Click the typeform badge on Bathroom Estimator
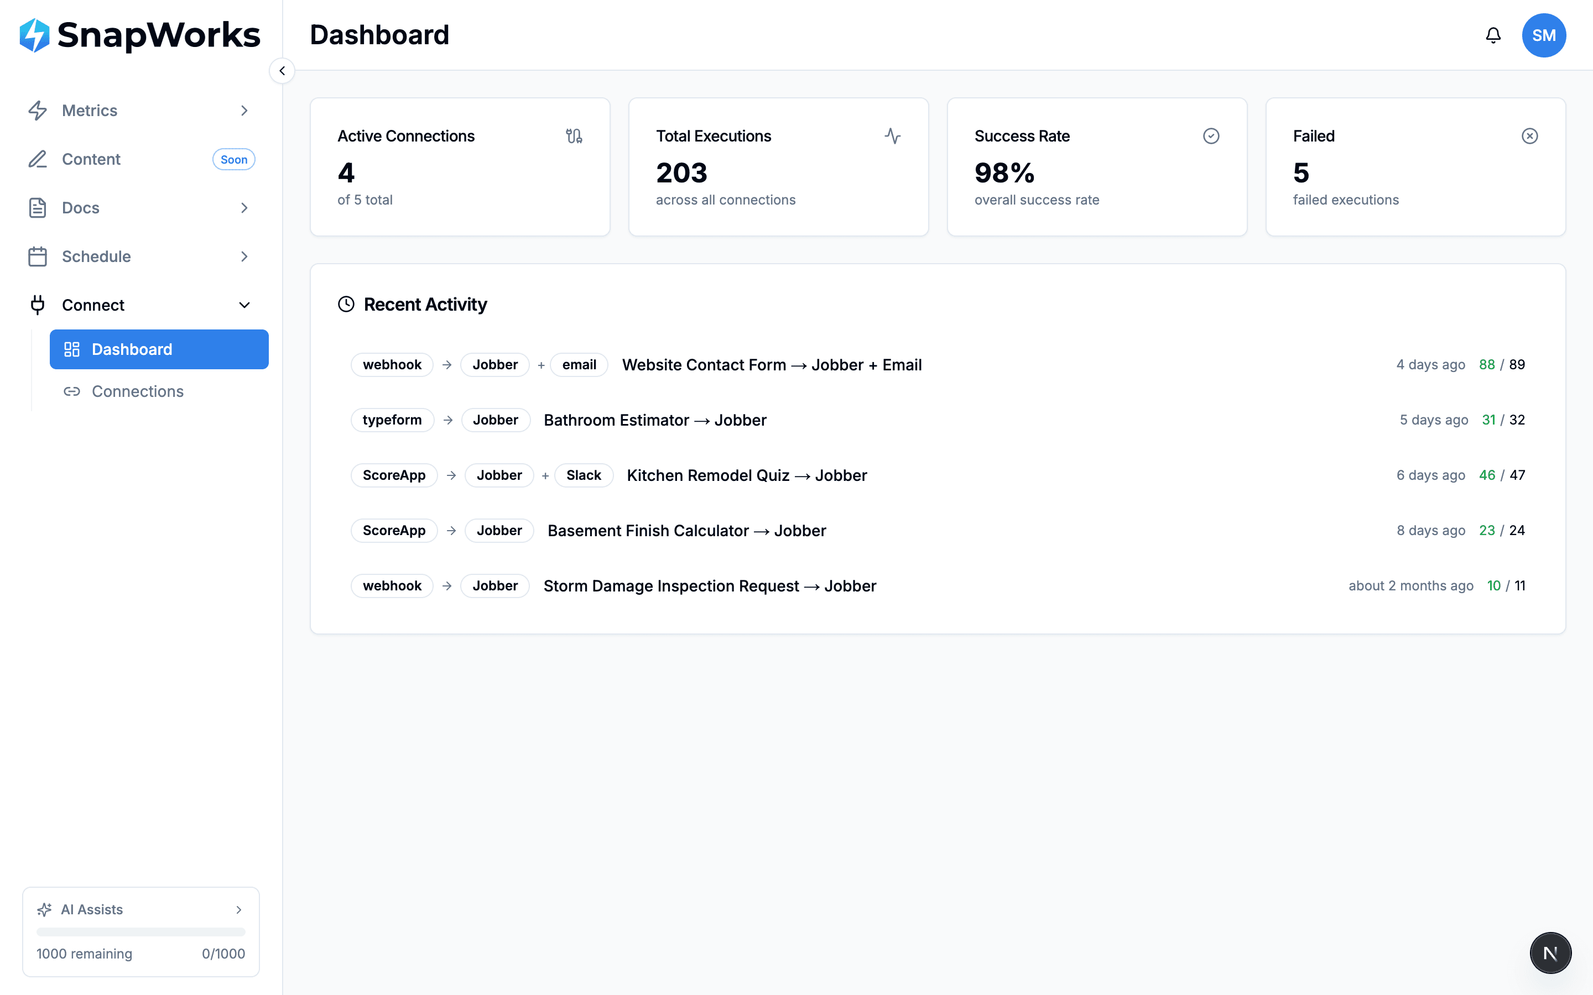 point(392,420)
